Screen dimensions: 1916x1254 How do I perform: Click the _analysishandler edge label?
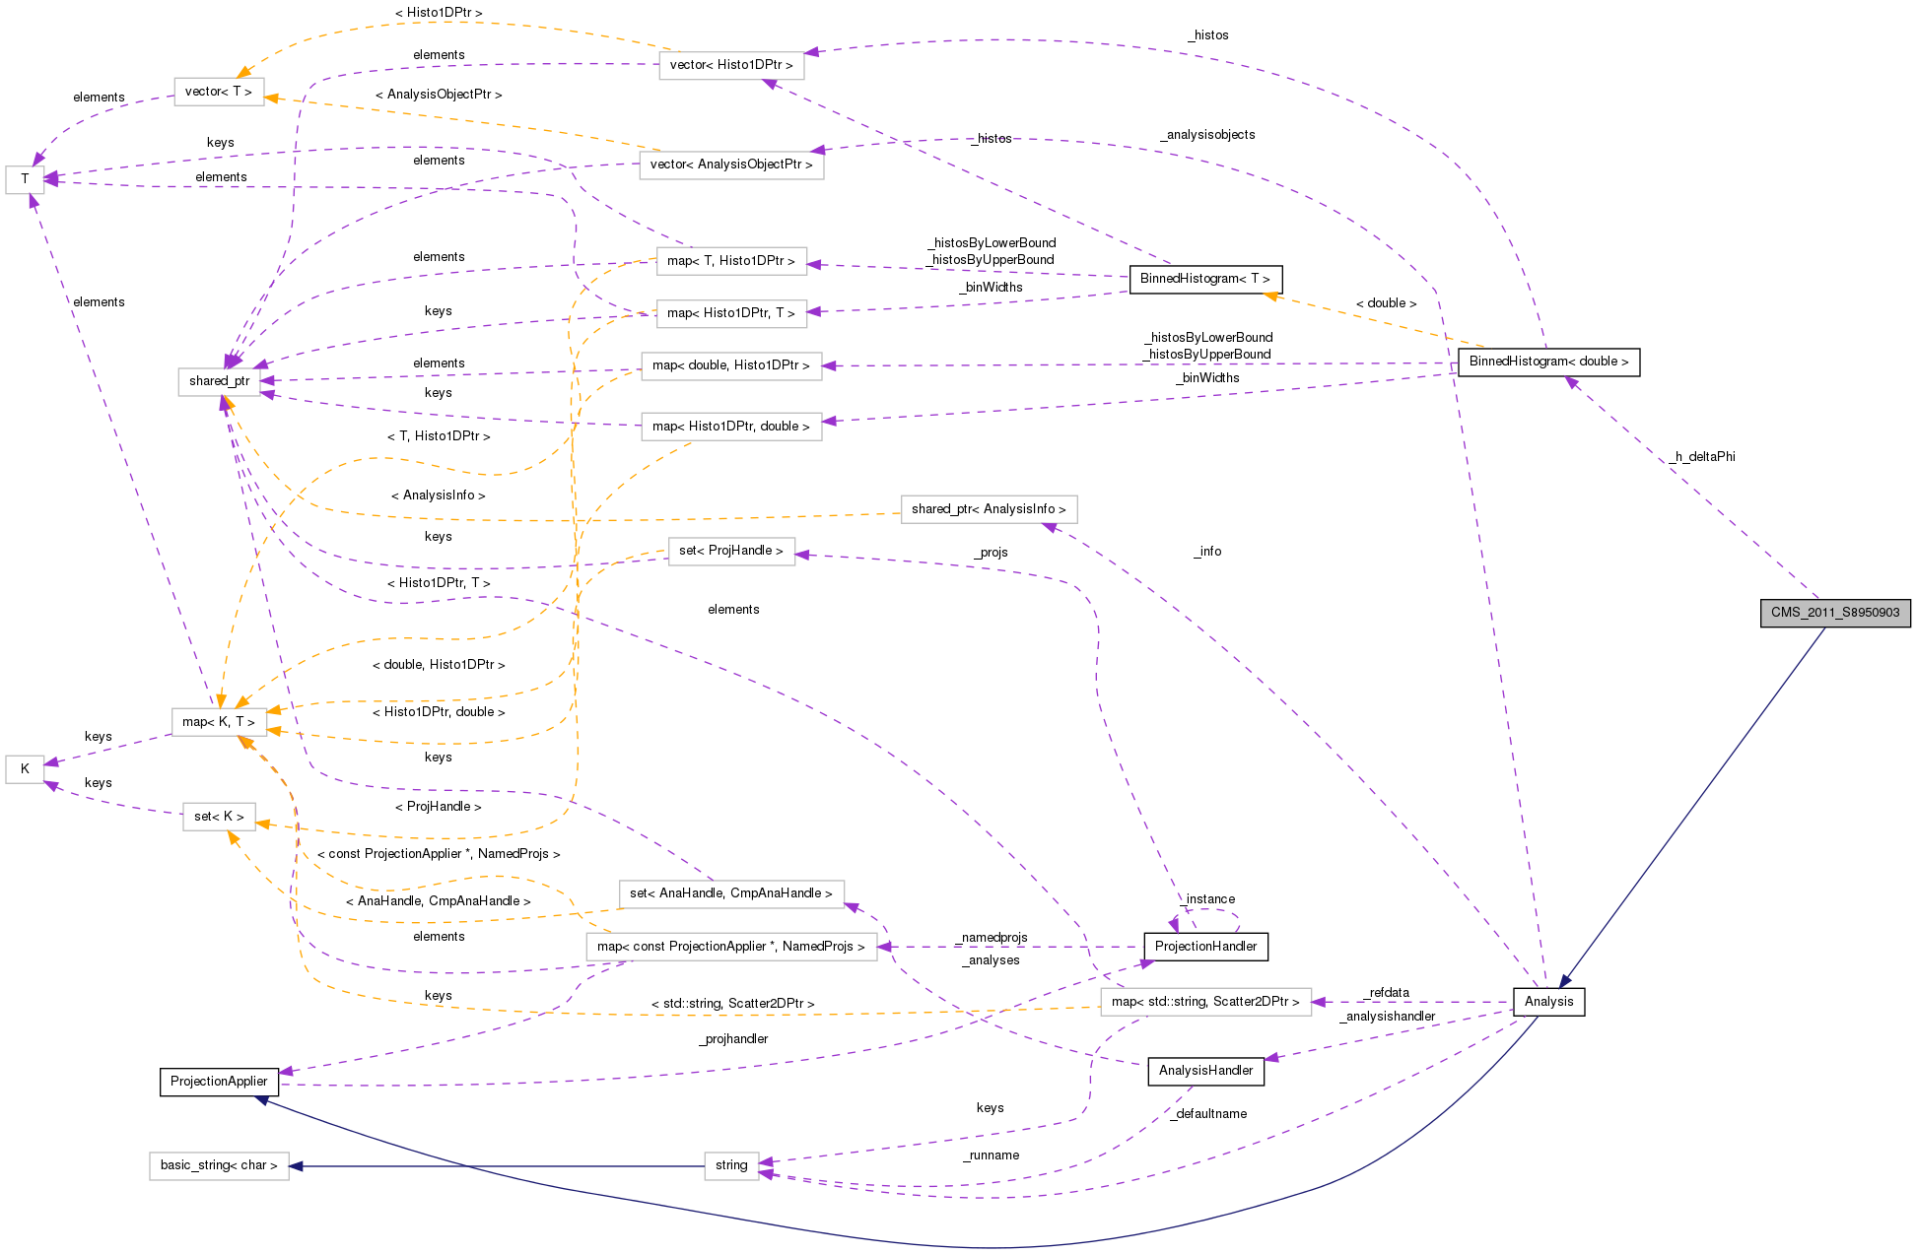(1387, 1017)
